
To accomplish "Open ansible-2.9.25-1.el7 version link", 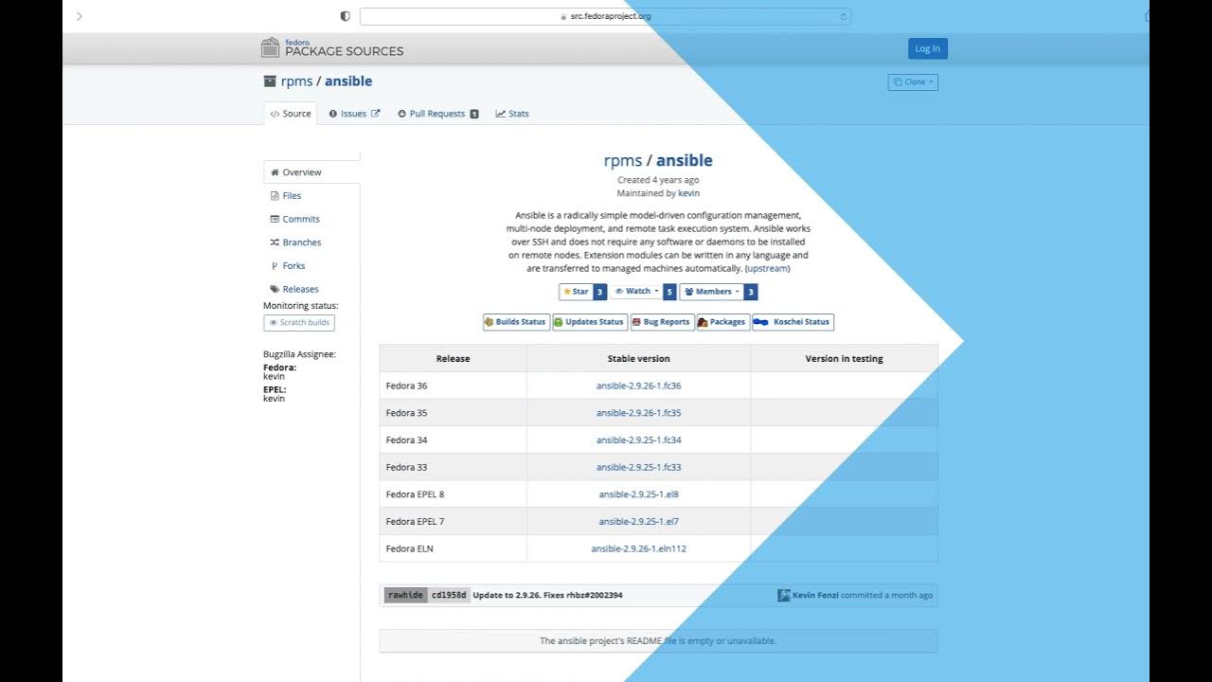I will tap(639, 522).
